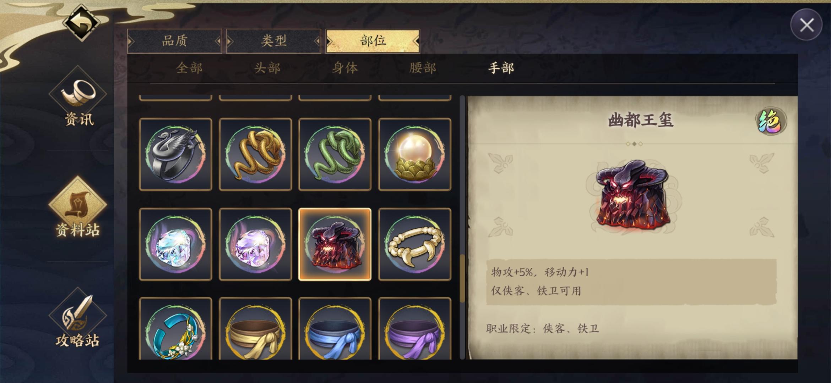Switch to the 类型 filter tab
This screenshot has height=383, width=831.
(273, 41)
